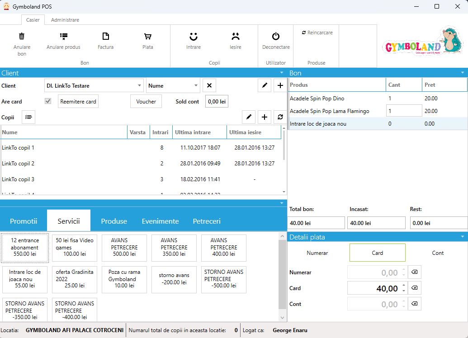Select Cont payment method
Image resolution: width=468 pixels, height=338 pixels.
pyautogui.click(x=438, y=253)
